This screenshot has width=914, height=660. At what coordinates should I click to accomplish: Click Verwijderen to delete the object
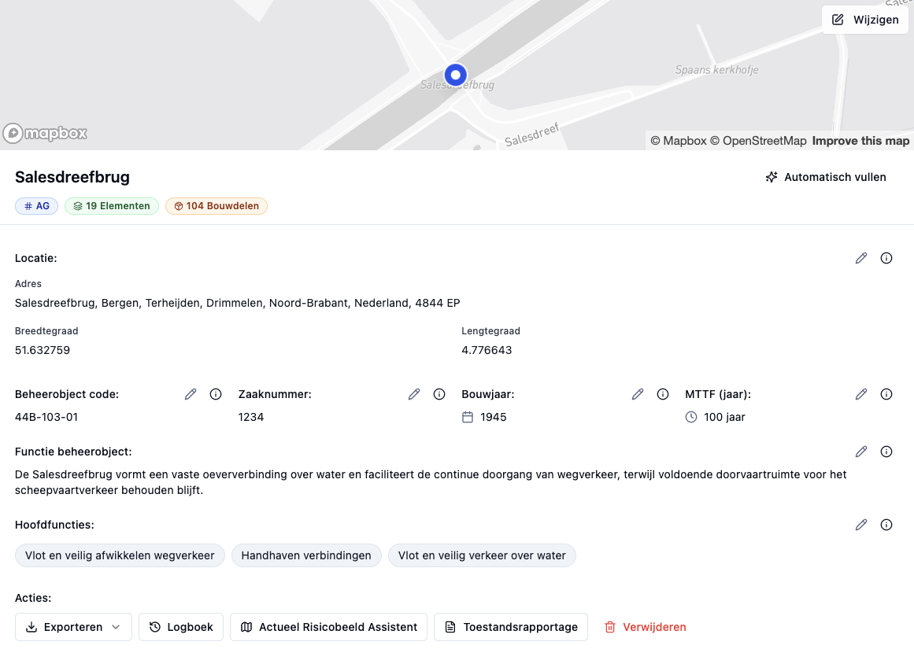click(646, 627)
